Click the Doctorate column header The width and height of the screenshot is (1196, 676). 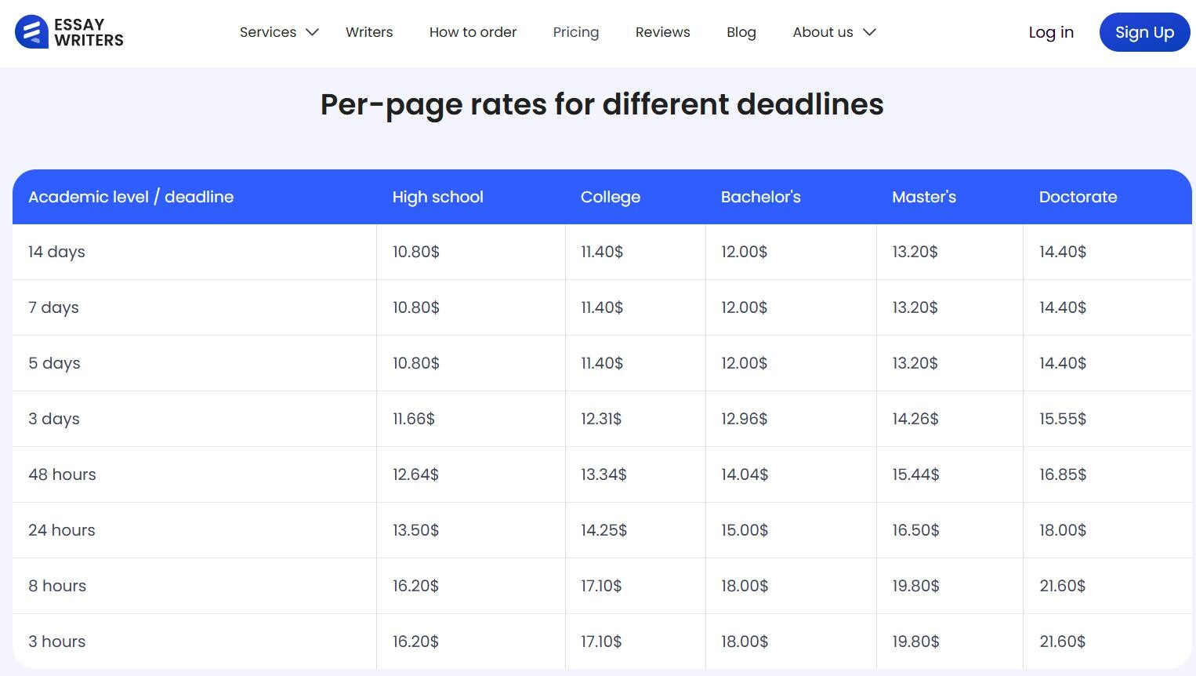click(x=1078, y=197)
